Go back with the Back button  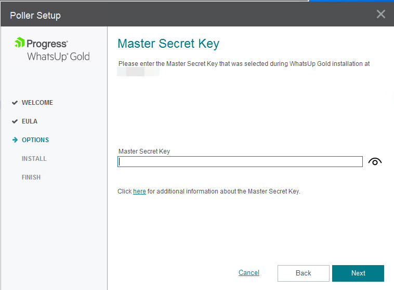click(x=303, y=273)
